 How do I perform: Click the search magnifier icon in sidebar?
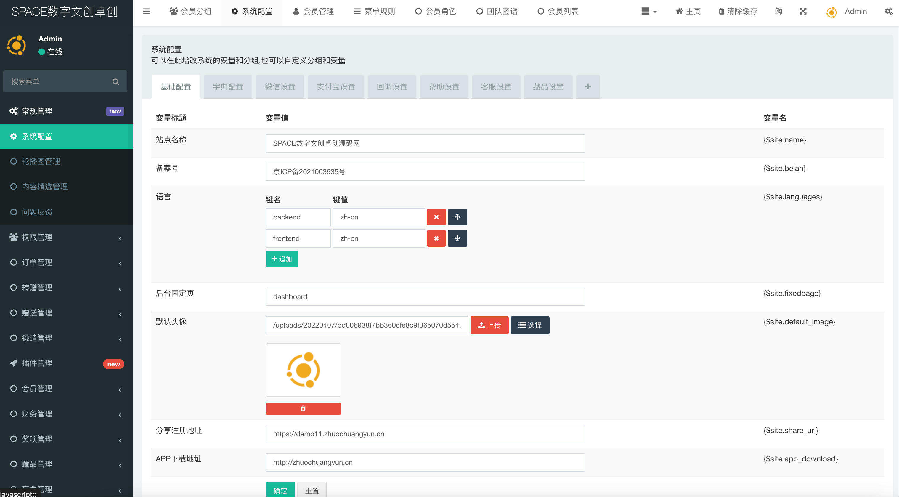pos(115,82)
